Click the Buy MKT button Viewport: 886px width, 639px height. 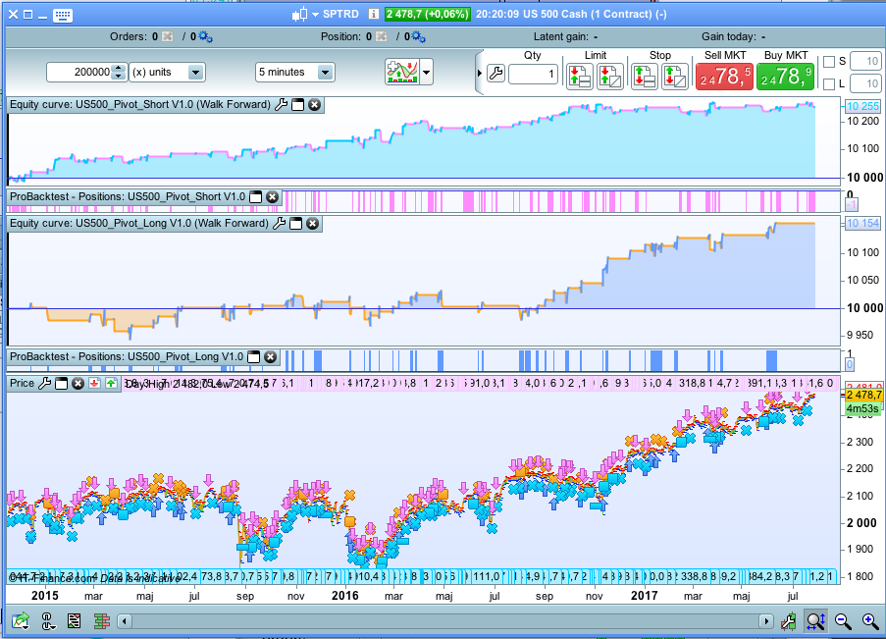[x=784, y=75]
